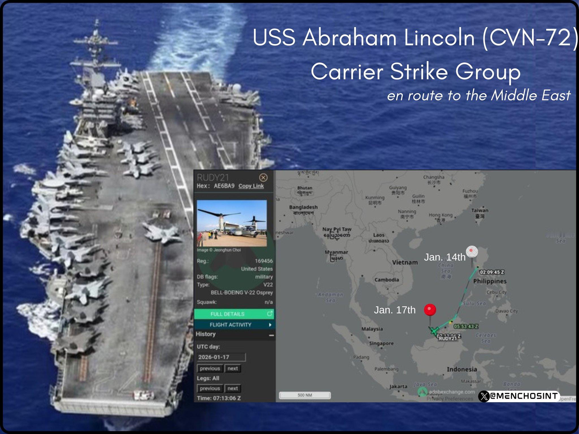The image size is (579, 434).
Task: Click the red Jan. 17th map pin
Action: point(430,310)
